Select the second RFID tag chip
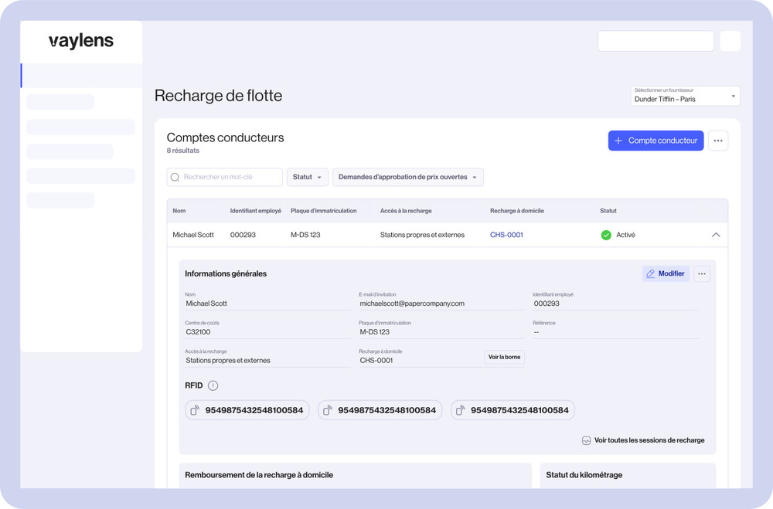This screenshot has width=773, height=509. pos(380,410)
